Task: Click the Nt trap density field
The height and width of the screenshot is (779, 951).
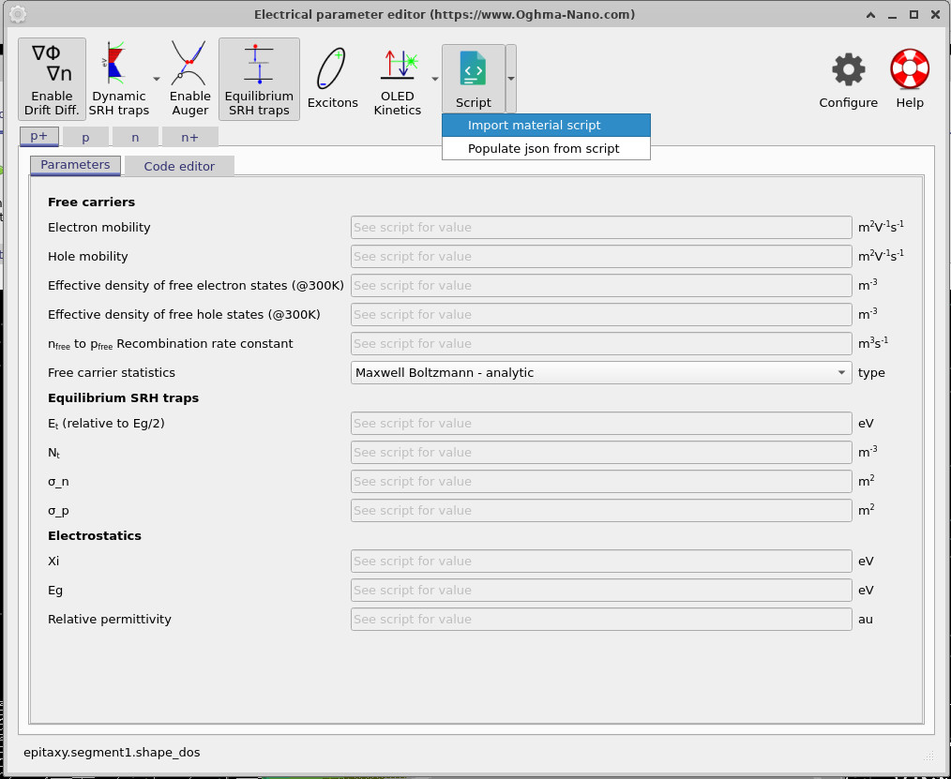Action: (601, 452)
